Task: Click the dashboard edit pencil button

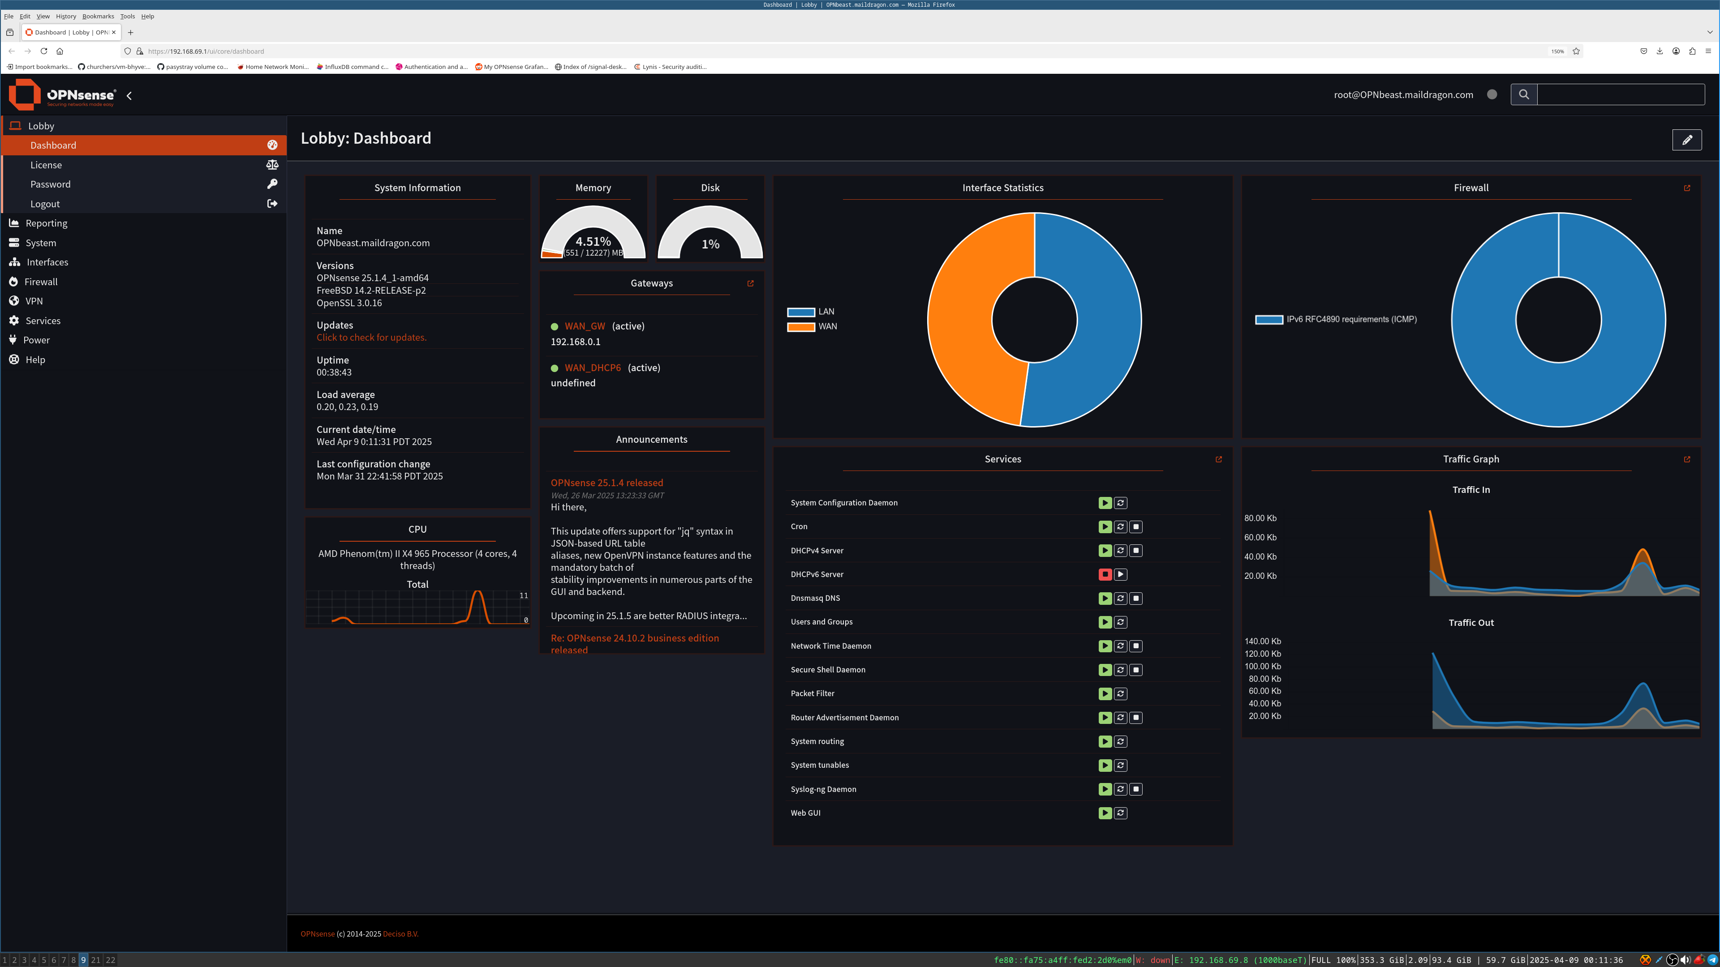Action: (x=1686, y=140)
